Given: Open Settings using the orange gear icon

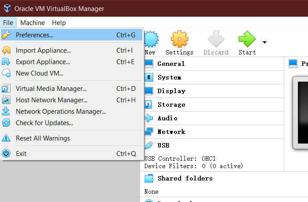Looking at the screenshot, I should click(x=179, y=39).
